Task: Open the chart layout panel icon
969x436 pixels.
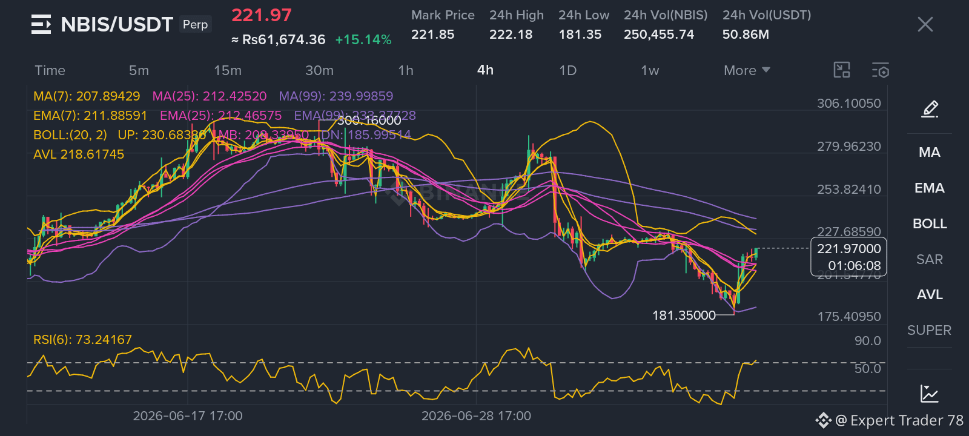Action: pyautogui.click(x=842, y=70)
